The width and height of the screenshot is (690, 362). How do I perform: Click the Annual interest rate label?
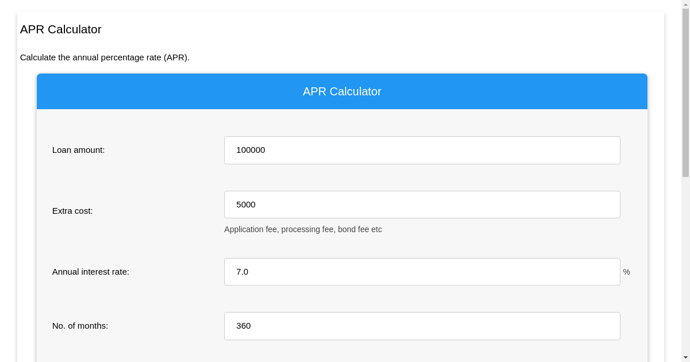tap(90, 272)
